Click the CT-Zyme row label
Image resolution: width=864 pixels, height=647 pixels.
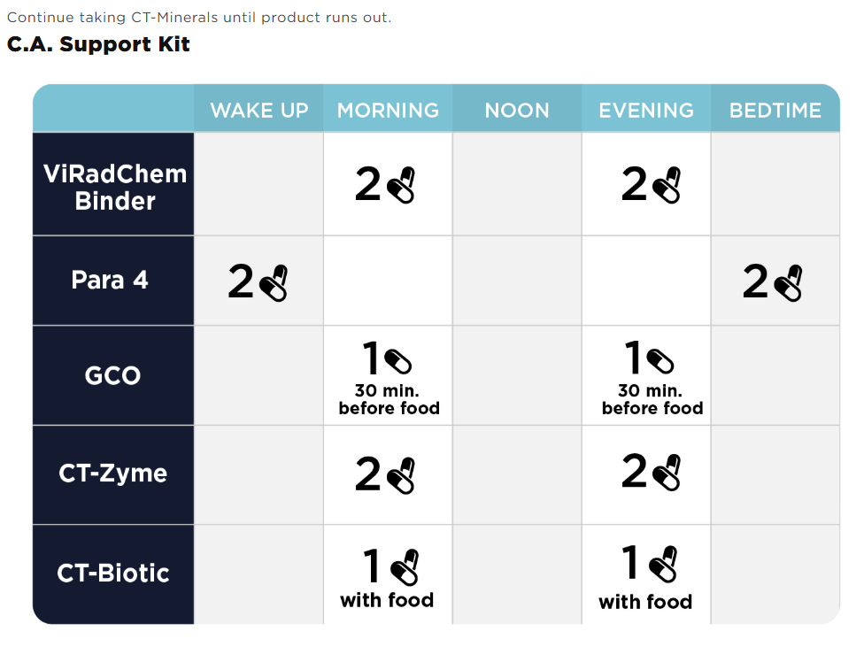click(x=113, y=473)
